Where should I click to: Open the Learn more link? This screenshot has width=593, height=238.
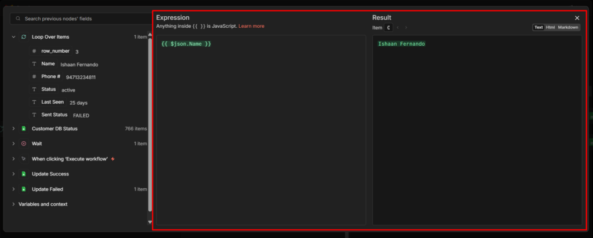click(251, 26)
